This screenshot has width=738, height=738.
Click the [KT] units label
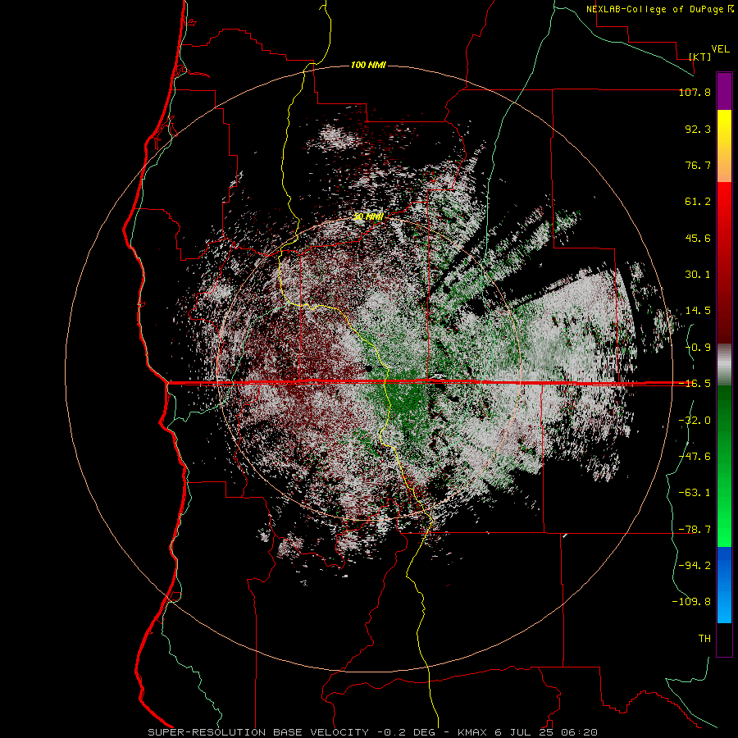coord(700,57)
